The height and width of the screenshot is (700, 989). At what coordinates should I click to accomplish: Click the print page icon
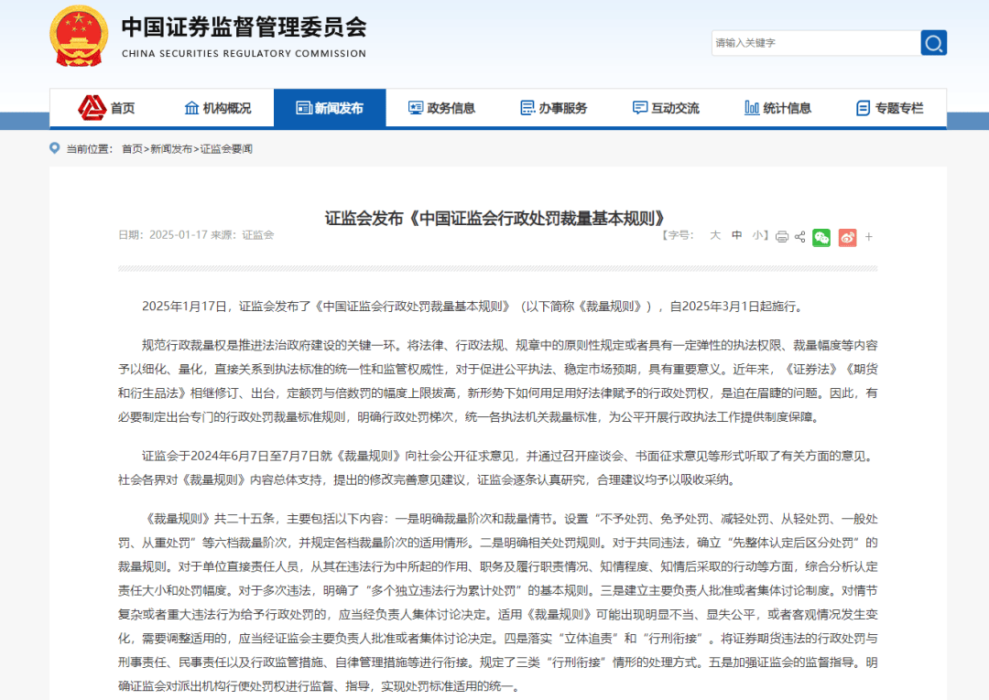781,237
